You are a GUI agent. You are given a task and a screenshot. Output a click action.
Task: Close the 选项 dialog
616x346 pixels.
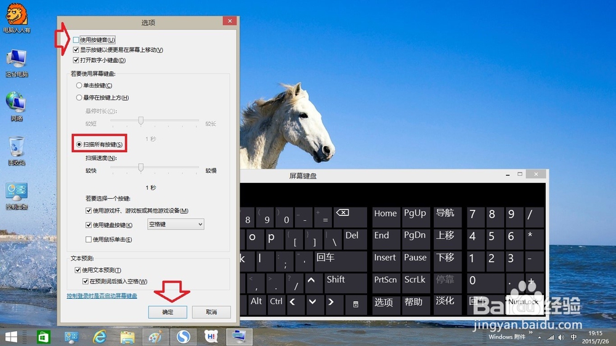tap(230, 21)
